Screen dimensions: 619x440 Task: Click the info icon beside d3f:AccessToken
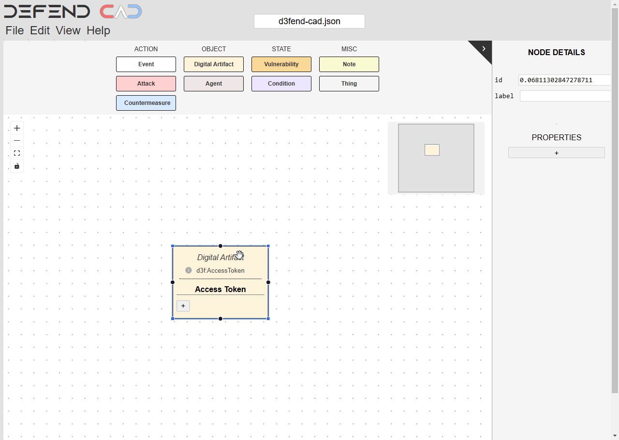click(x=189, y=270)
